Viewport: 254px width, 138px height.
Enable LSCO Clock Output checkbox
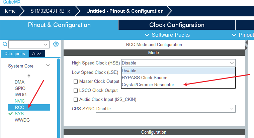click(x=76, y=91)
